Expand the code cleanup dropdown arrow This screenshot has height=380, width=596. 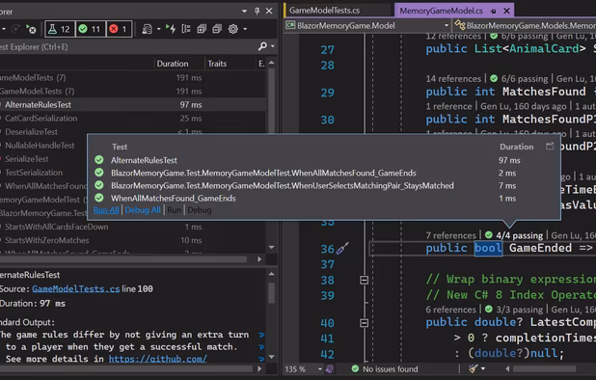click(483, 368)
